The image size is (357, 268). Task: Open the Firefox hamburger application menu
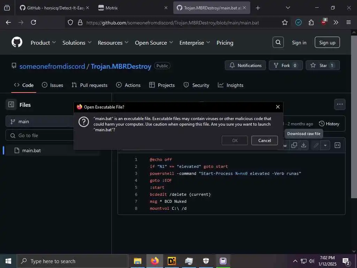pos(349,22)
